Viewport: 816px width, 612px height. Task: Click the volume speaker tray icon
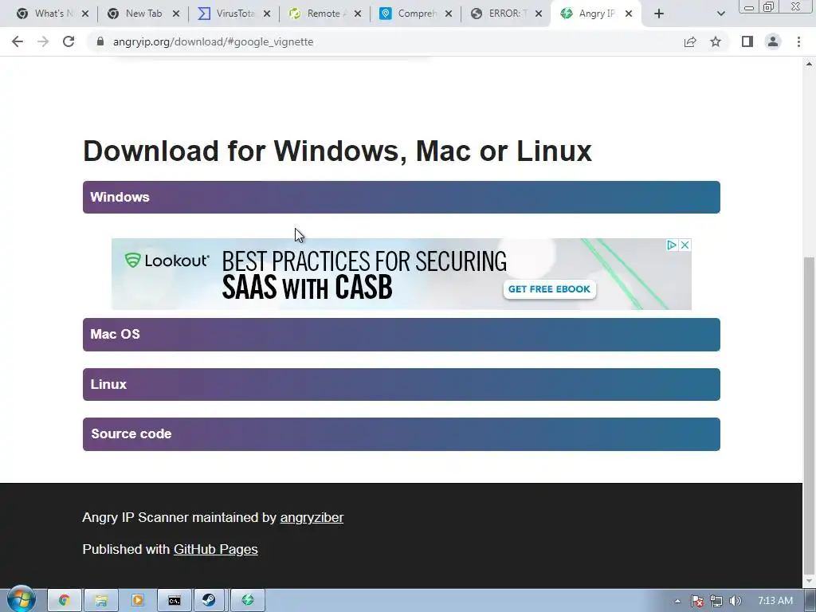point(736,601)
